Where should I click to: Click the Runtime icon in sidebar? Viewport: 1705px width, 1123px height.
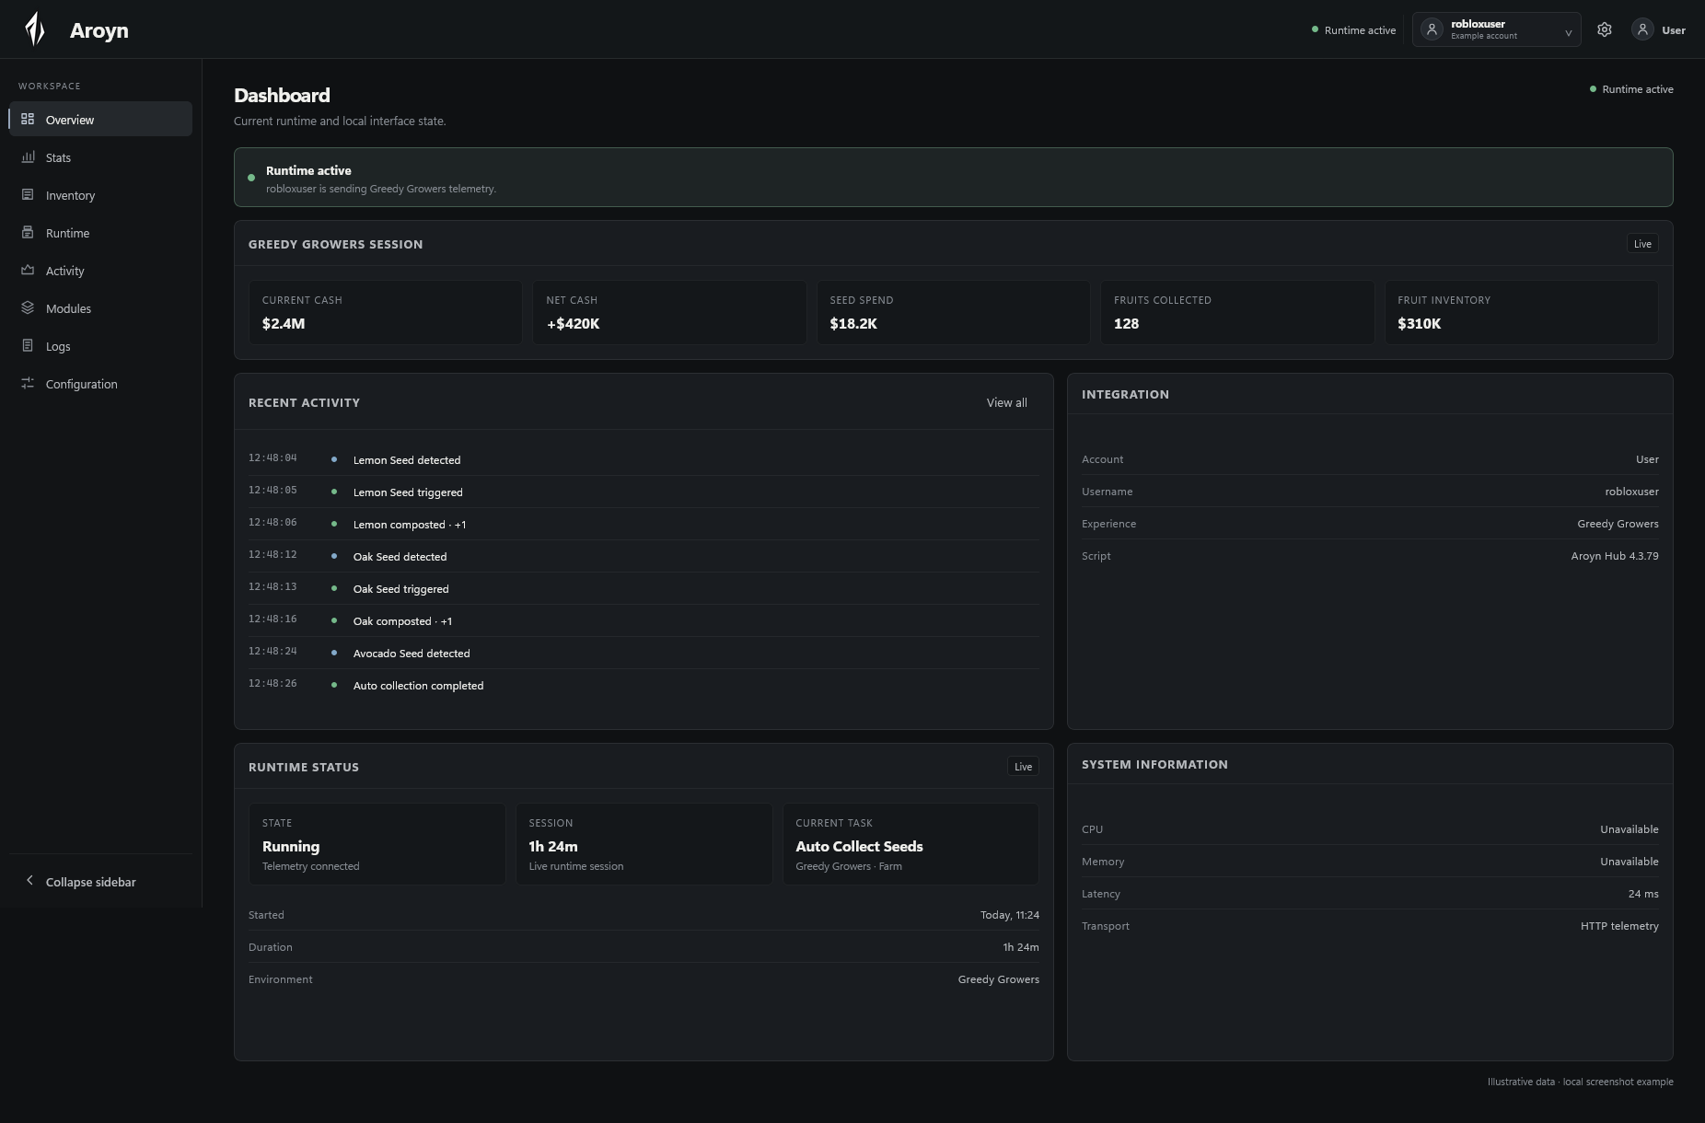tap(28, 233)
